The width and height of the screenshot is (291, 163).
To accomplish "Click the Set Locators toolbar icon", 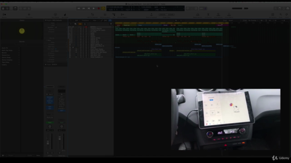I will click(273, 15).
